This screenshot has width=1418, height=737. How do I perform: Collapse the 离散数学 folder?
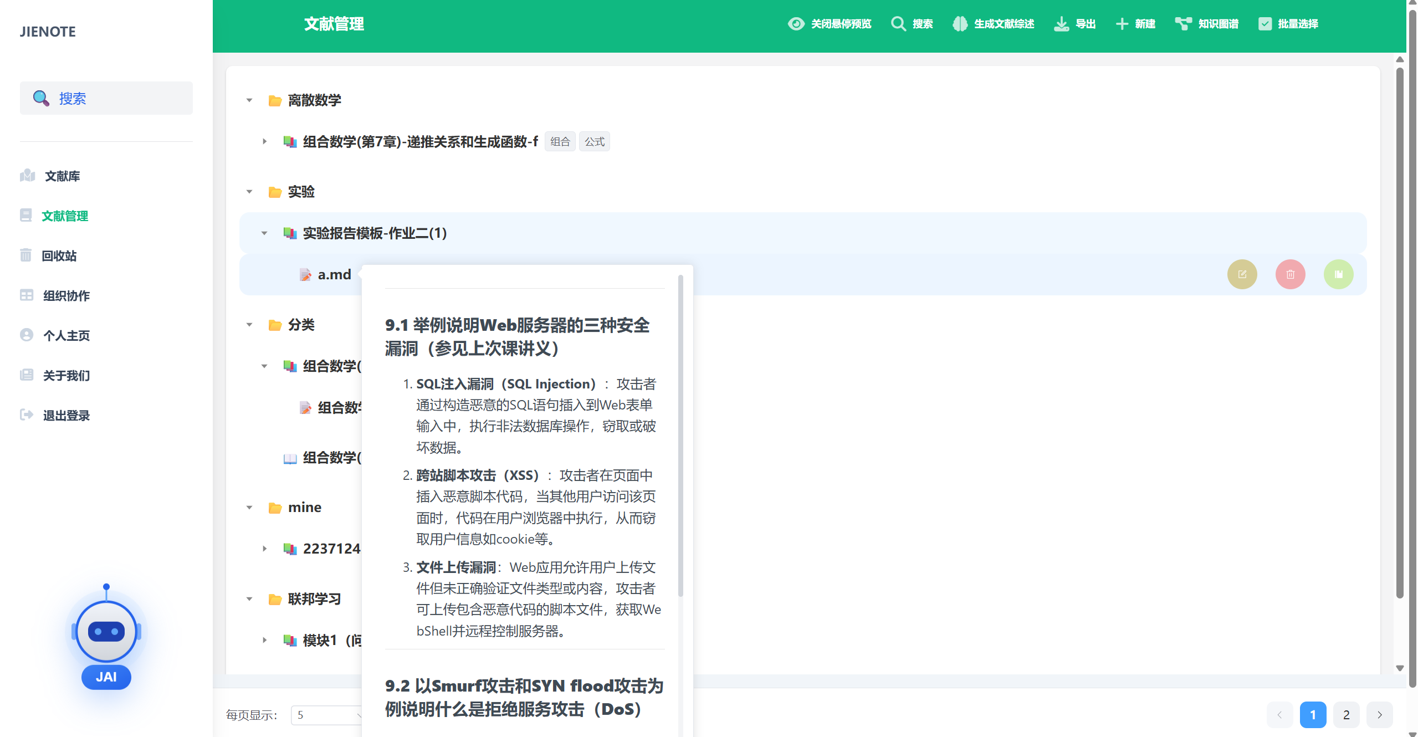249,100
